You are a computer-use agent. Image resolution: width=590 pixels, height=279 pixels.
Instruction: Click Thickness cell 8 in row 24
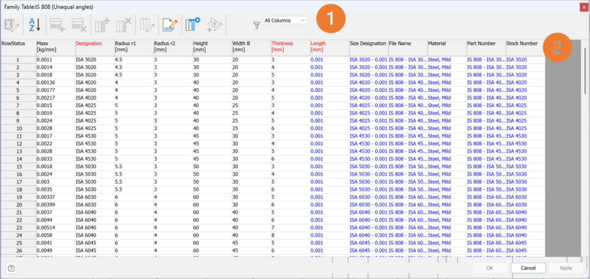click(290, 235)
